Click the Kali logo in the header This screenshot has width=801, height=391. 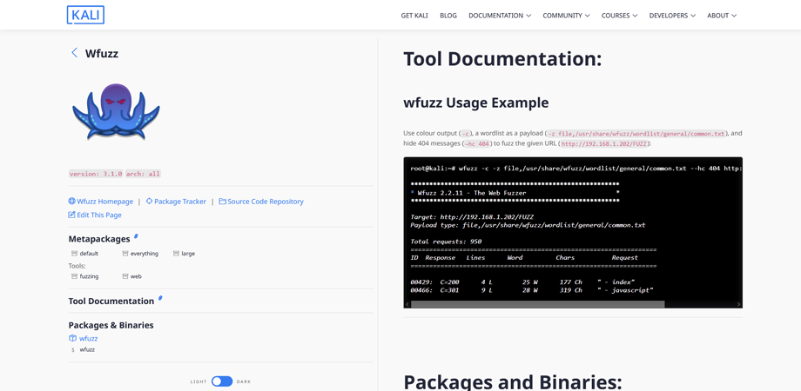pyautogui.click(x=85, y=16)
